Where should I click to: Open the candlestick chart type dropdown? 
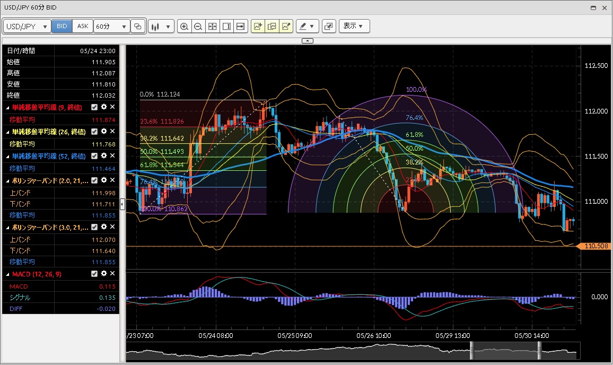pos(161,26)
